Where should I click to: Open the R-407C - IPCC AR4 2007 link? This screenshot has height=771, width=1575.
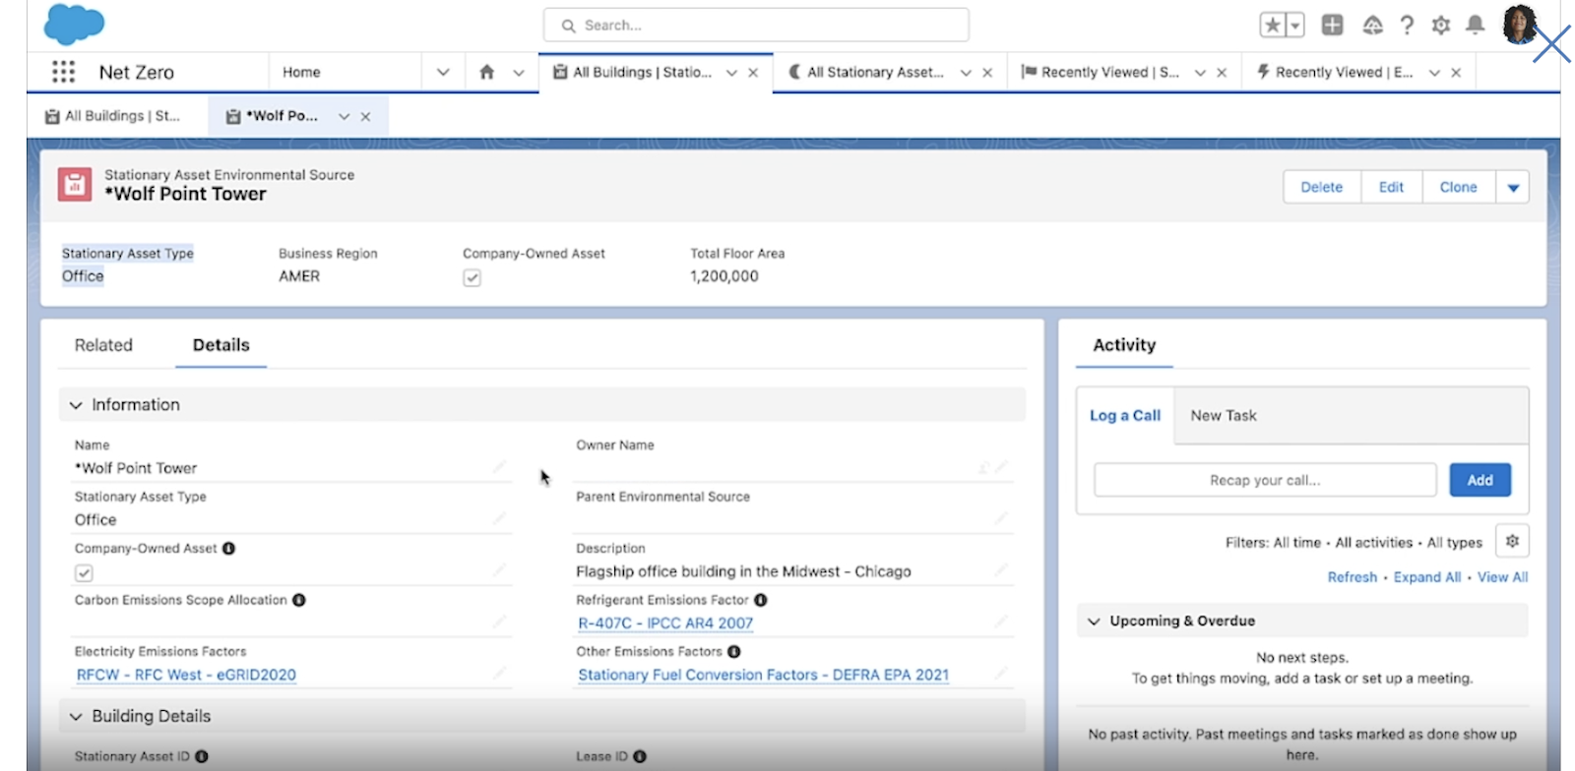click(x=665, y=623)
